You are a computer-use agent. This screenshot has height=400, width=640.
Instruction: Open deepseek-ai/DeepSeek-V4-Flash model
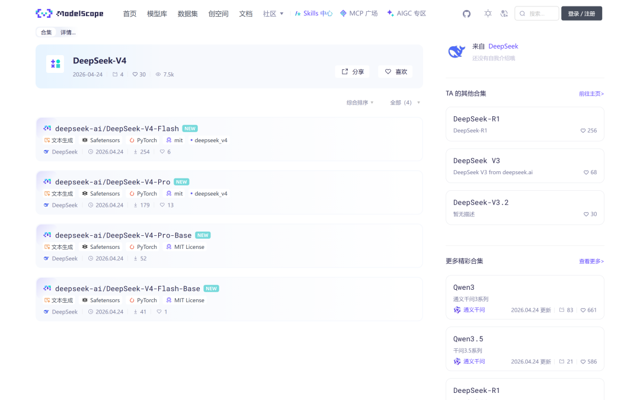click(x=117, y=129)
